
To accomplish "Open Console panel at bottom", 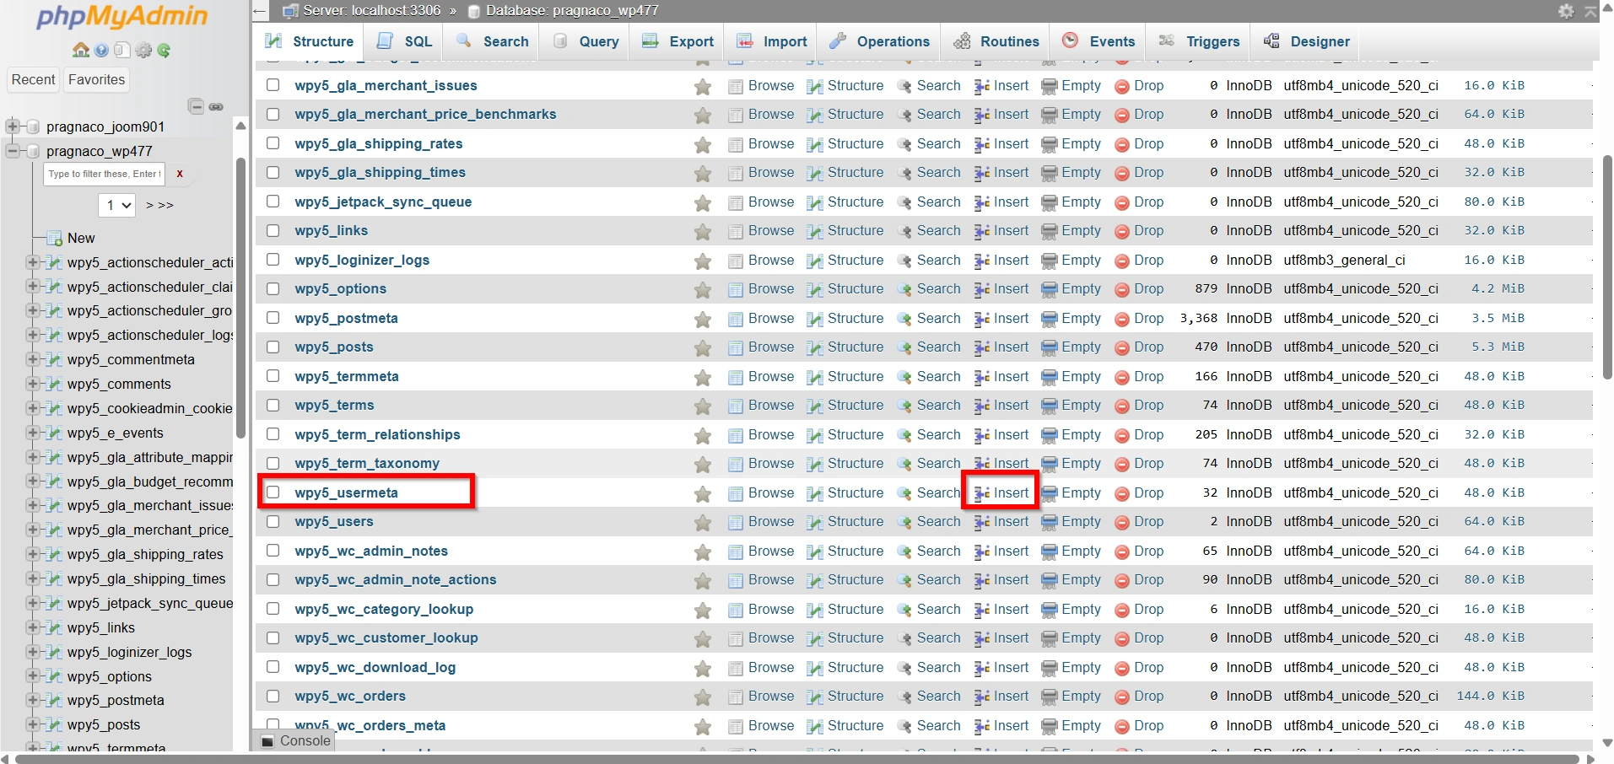I will pyautogui.click(x=295, y=741).
